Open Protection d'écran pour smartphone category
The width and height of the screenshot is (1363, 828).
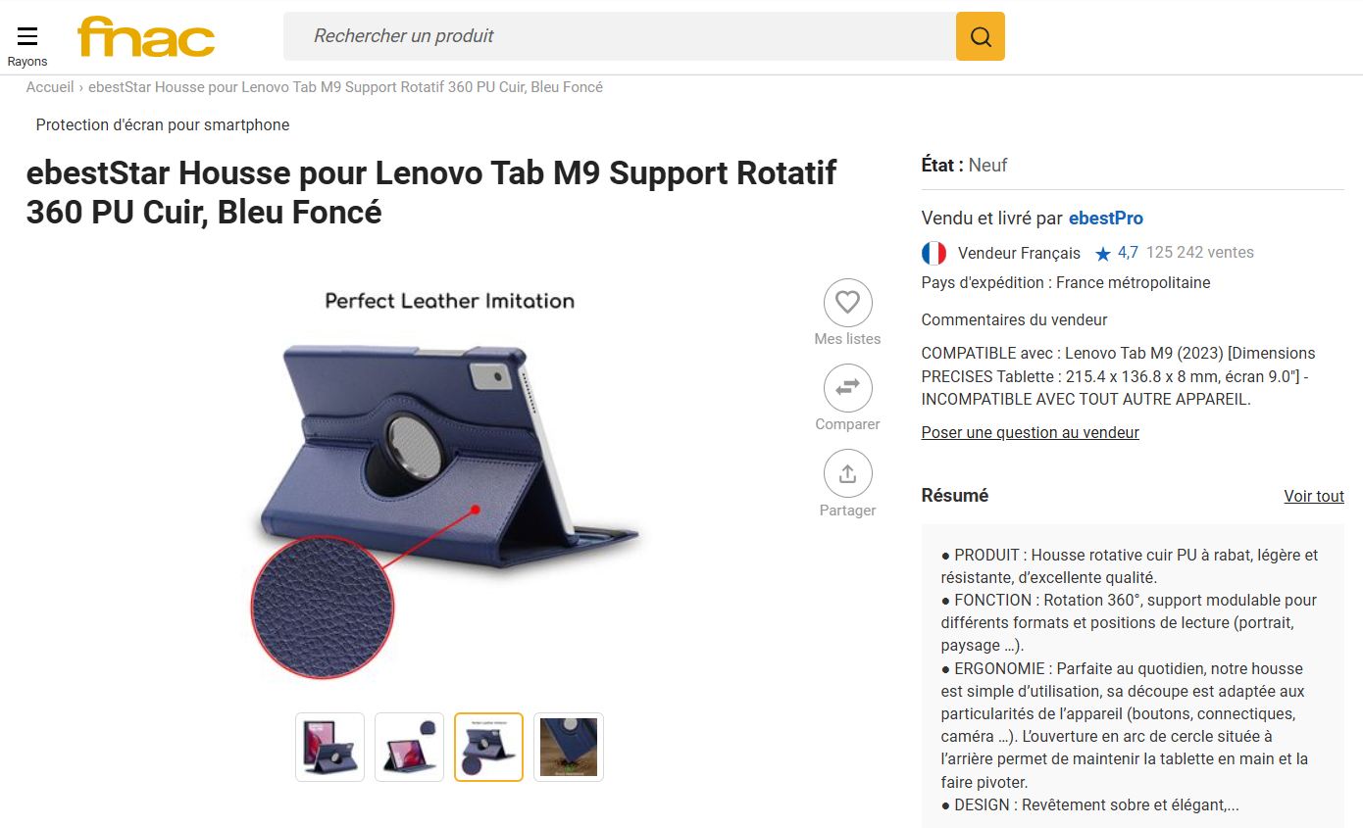point(163,124)
